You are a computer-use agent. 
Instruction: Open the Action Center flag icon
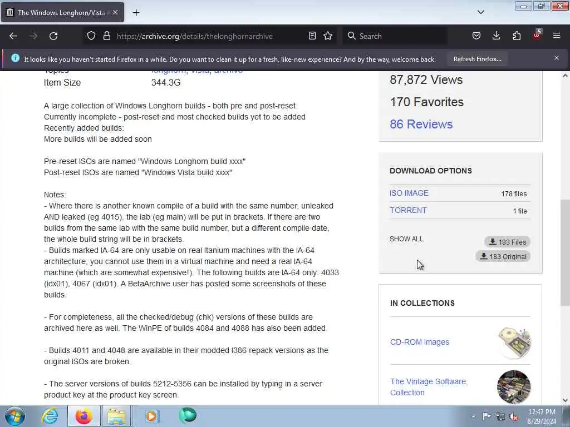coord(487,416)
